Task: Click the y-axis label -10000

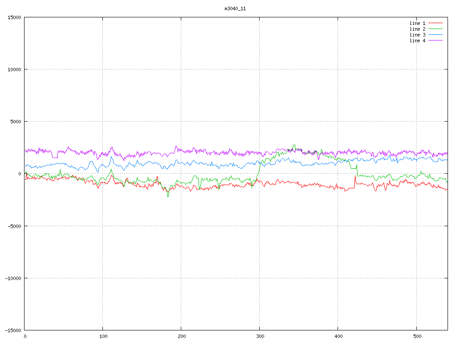Action: point(13,278)
